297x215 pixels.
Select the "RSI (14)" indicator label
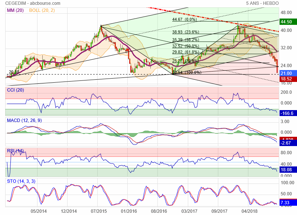15,151
